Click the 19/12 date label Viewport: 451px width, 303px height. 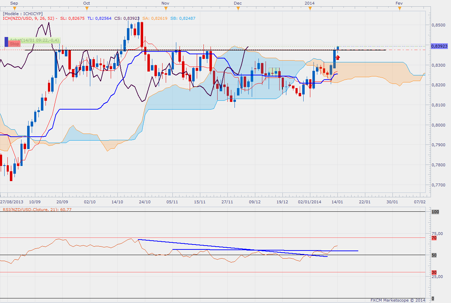(x=282, y=202)
